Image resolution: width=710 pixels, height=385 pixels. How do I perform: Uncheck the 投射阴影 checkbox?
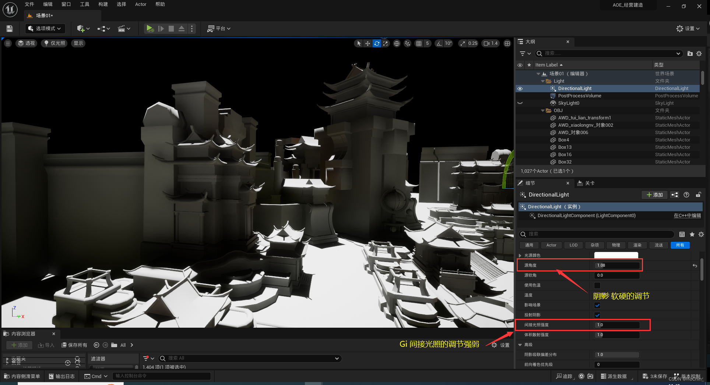pyautogui.click(x=597, y=315)
